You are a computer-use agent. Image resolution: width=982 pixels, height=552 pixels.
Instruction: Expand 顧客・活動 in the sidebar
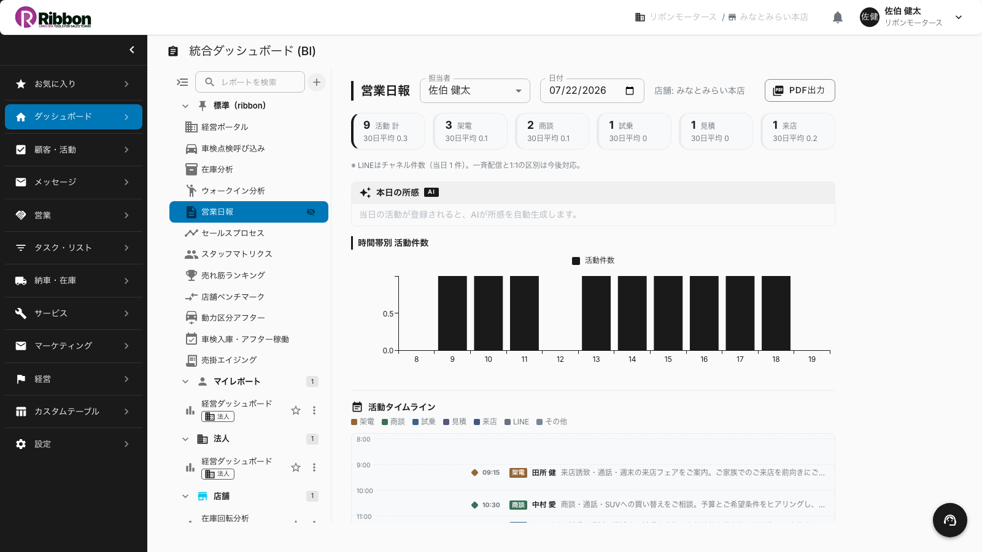74,150
